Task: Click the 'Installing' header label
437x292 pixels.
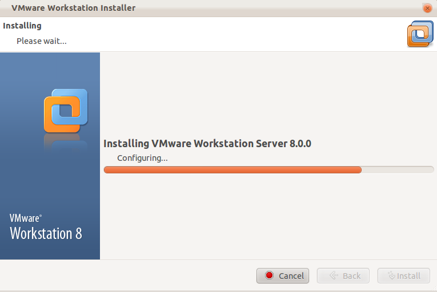Action: [x=22, y=26]
